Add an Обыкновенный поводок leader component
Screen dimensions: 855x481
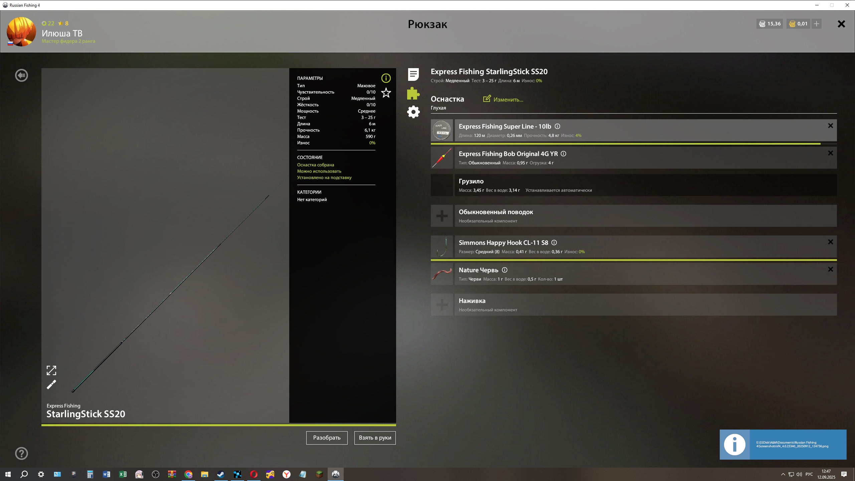(x=442, y=216)
